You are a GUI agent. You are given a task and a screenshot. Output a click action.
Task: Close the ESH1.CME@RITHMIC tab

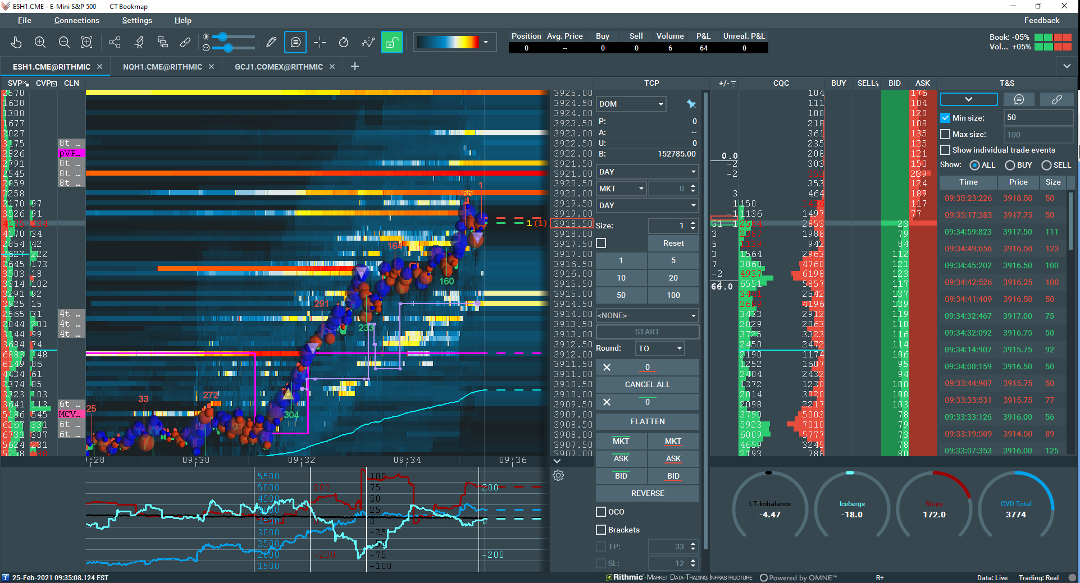coord(100,66)
